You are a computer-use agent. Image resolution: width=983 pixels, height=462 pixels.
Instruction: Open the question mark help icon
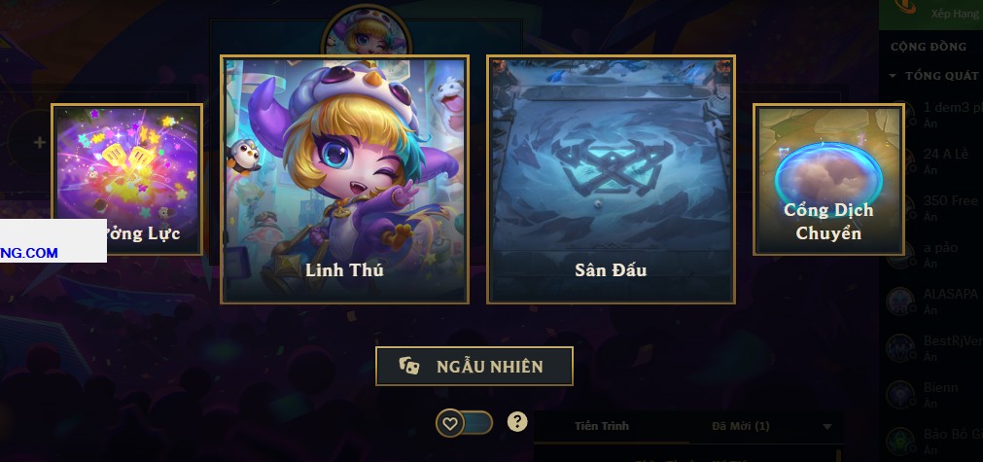[517, 421]
